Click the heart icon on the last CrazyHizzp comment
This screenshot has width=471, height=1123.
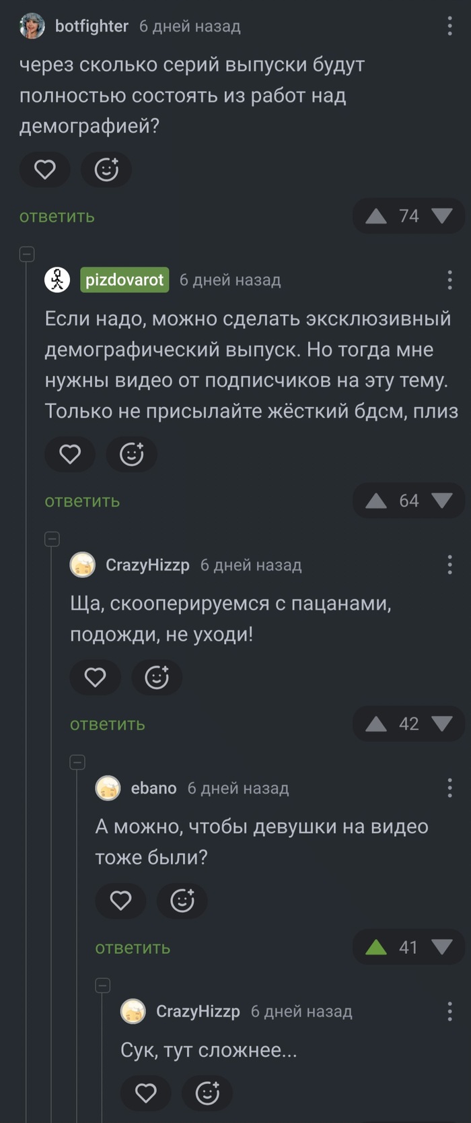pos(146,1093)
